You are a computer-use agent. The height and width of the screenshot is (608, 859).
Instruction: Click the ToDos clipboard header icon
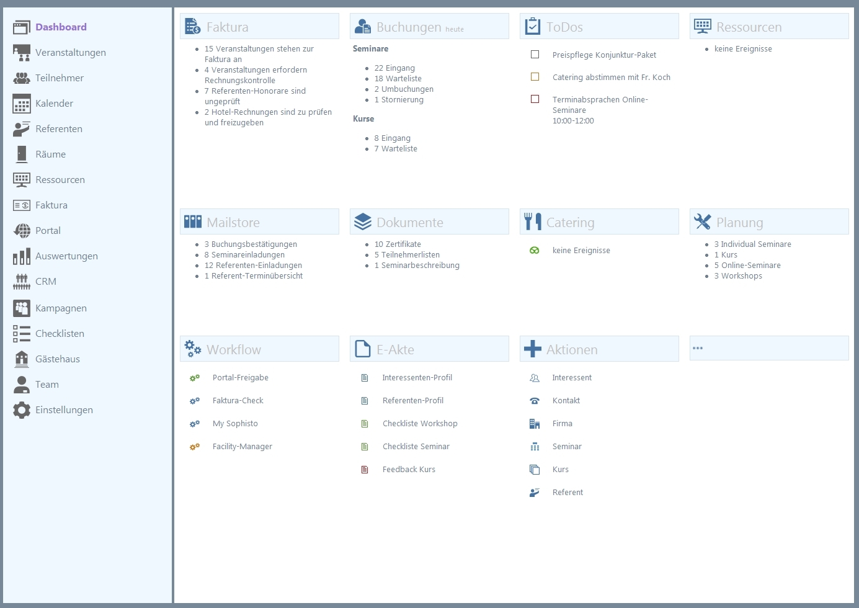[x=533, y=26]
